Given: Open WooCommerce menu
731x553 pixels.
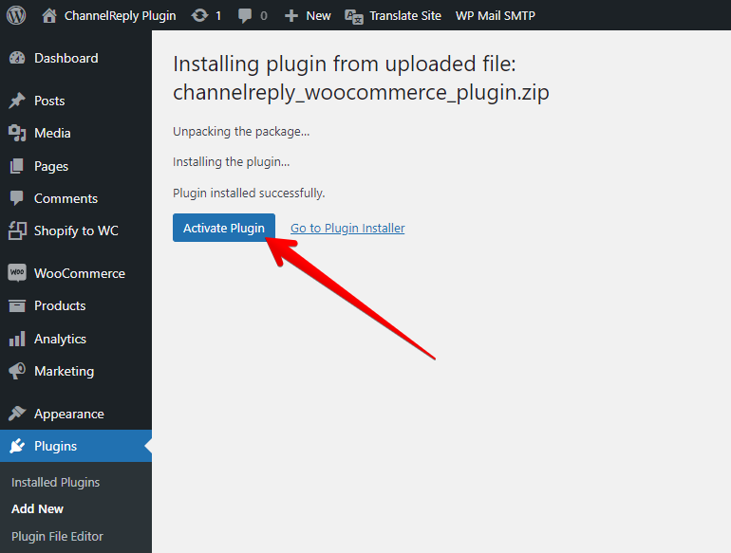Looking at the screenshot, I should click(x=80, y=273).
